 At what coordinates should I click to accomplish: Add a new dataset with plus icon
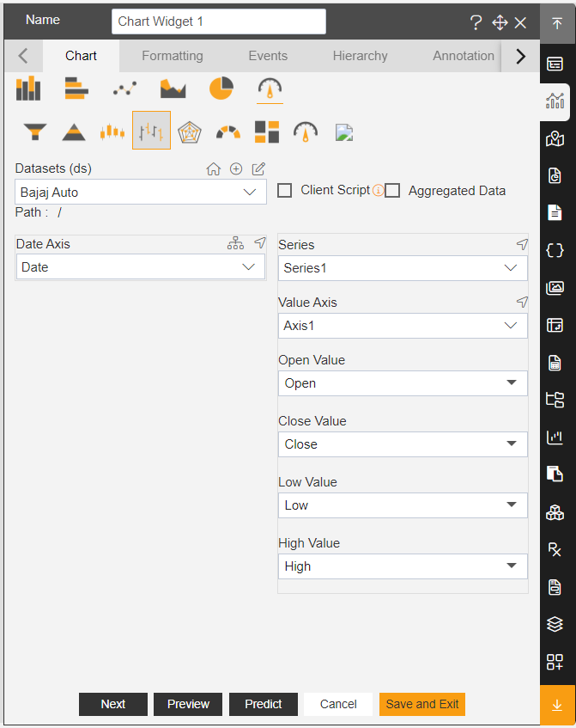pos(236,169)
